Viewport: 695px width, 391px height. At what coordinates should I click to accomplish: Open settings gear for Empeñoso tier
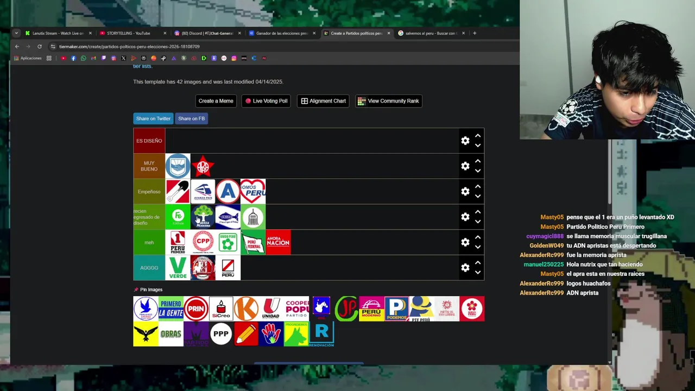[x=465, y=192]
